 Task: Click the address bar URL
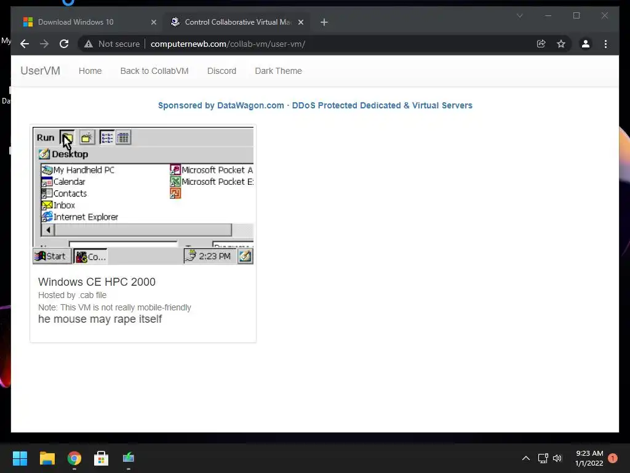point(228,44)
